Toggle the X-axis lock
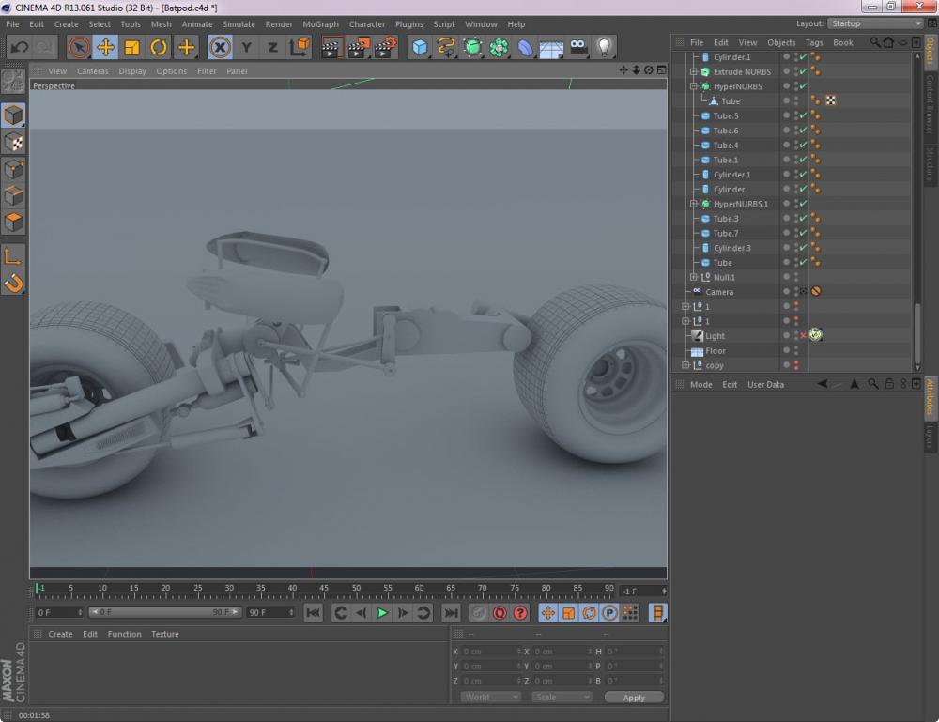 tap(220, 47)
